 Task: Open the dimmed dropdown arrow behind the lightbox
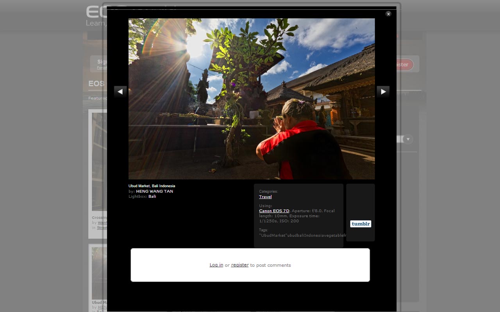point(408,139)
